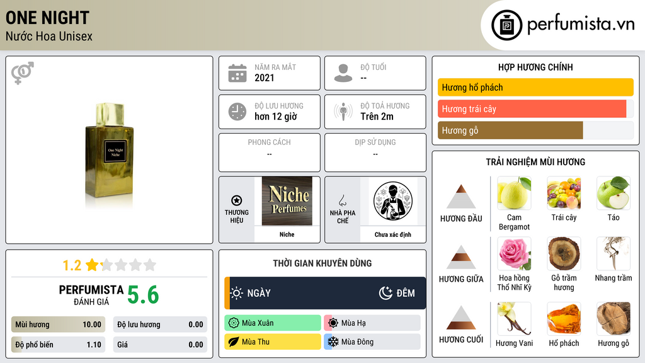The image size is (645, 363).
Task: Click the ONE NIGHT perfume title
Action: [x=47, y=18]
